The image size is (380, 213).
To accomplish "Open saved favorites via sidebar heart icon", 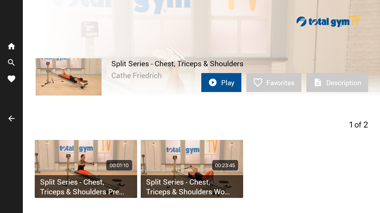I will point(11,79).
